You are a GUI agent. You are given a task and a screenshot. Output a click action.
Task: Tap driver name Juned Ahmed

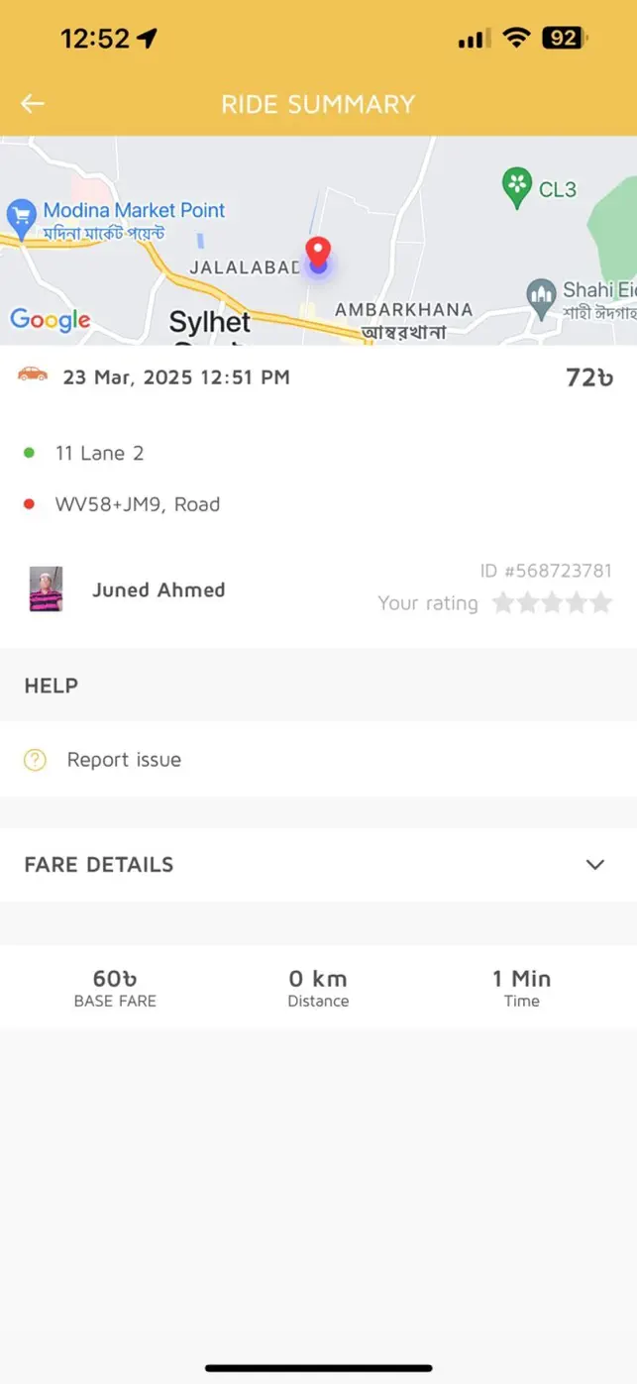click(x=159, y=589)
